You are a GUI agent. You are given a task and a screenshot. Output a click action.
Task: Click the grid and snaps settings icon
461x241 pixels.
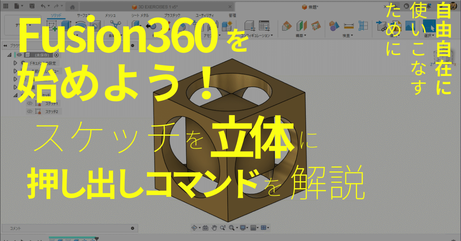point(253,227)
